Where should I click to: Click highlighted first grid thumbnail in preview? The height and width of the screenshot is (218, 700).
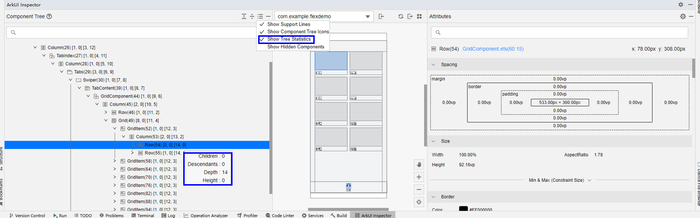pos(331,61)
